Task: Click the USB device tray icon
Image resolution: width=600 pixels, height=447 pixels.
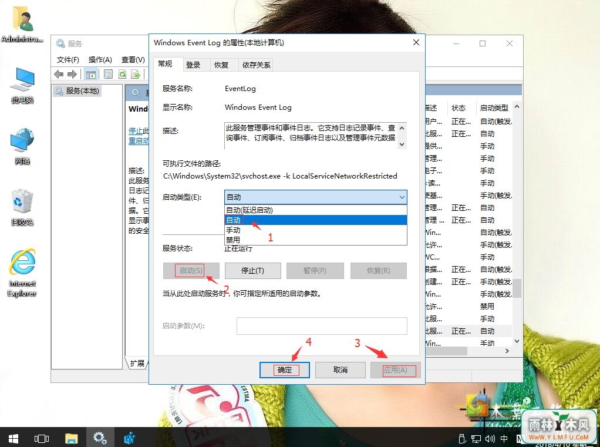Action: coord(462,439)
